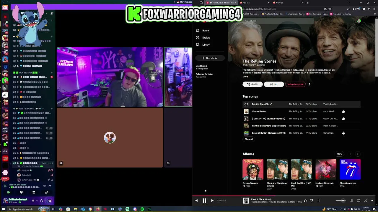Viewport: 378px width, 212px height.
Task: Expand artist description with MORE
Action: [245, 77]
